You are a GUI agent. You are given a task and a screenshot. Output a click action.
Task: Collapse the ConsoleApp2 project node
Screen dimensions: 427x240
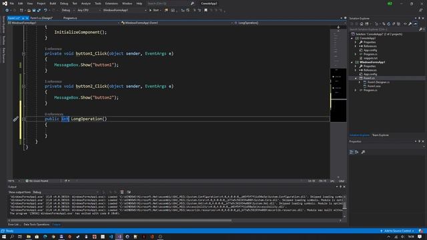click(x=352, y=39)
